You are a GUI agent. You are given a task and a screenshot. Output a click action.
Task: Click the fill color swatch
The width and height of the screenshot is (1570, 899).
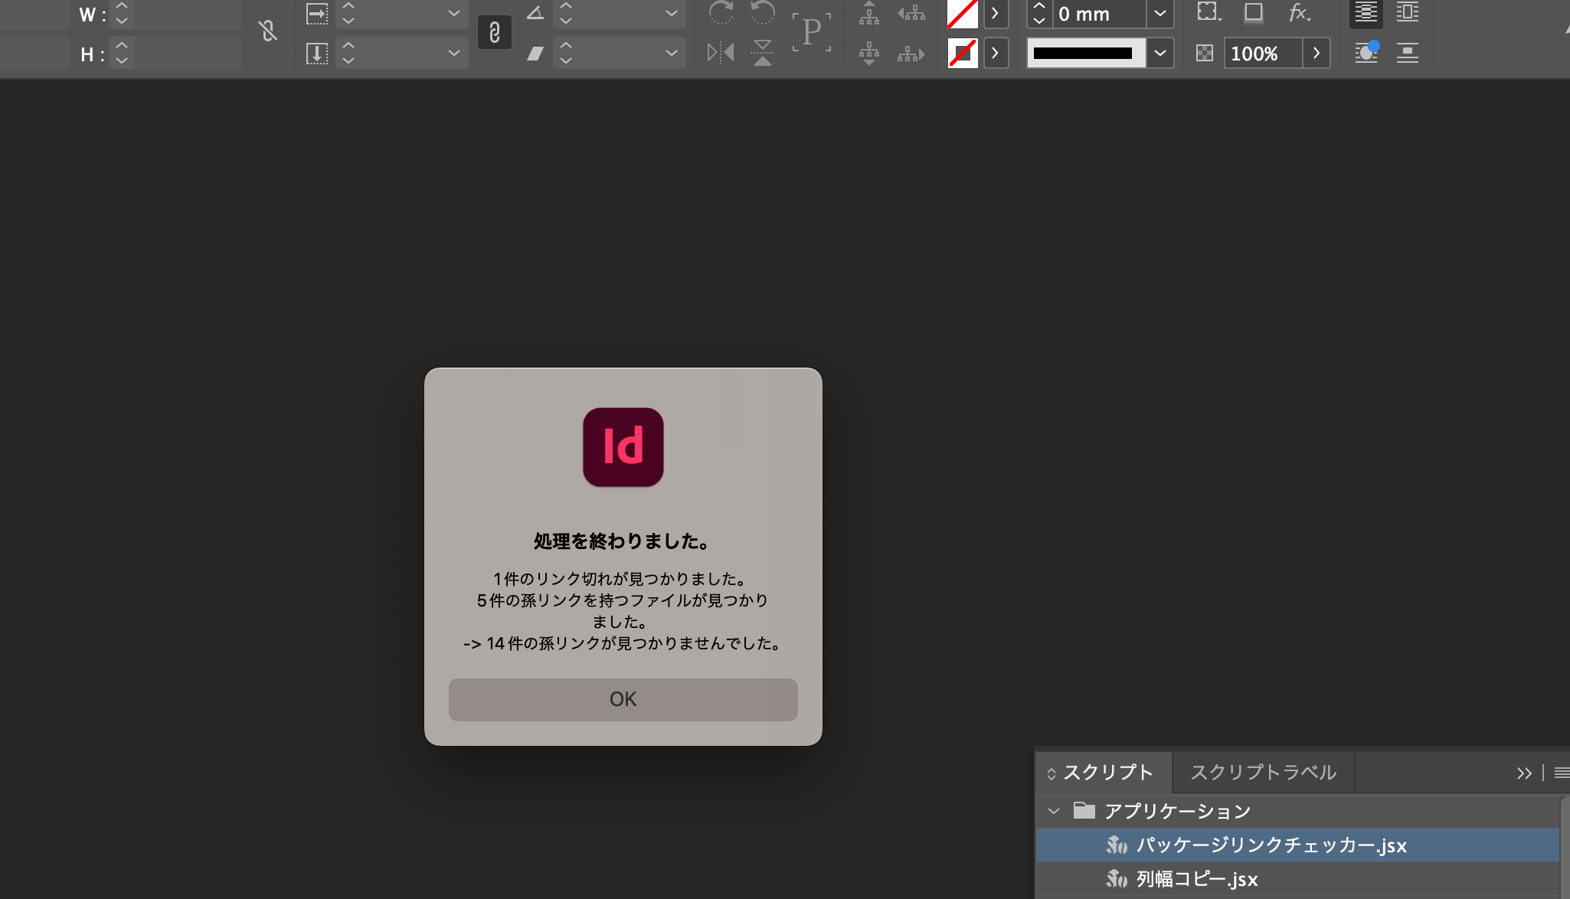coord(963,13)
